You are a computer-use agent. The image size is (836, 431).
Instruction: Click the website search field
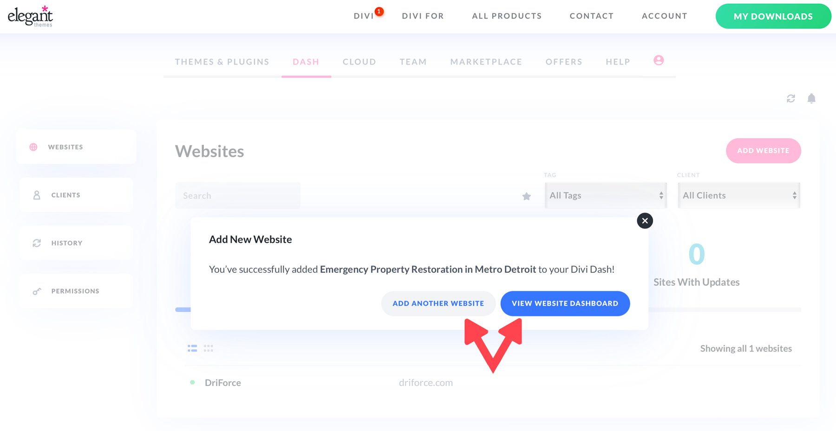pyautogui.click(x=237, y=195)
